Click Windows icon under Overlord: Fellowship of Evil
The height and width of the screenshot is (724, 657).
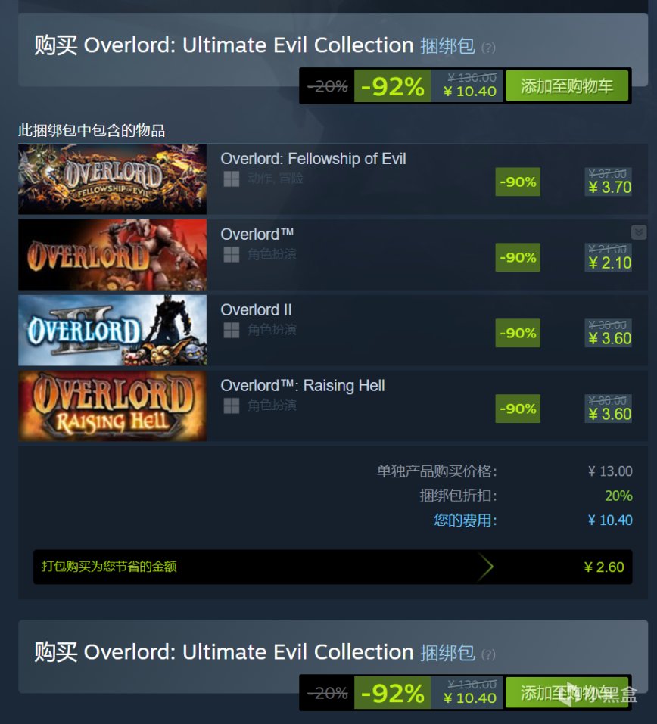point(232,179)
